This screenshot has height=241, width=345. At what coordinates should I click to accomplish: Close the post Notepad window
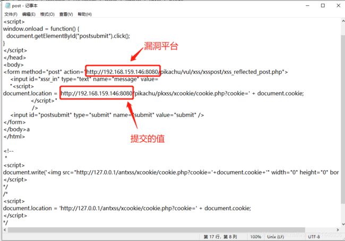(339, 5)
